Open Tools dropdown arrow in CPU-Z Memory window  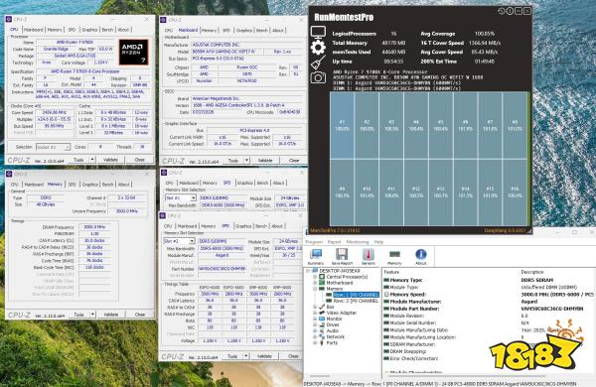[x=92, y=315]
